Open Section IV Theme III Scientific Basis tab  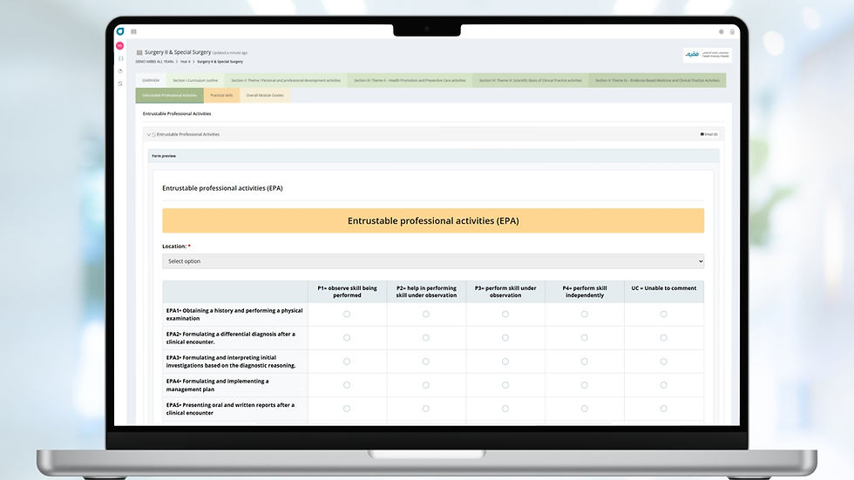click(x=531, y=80)
